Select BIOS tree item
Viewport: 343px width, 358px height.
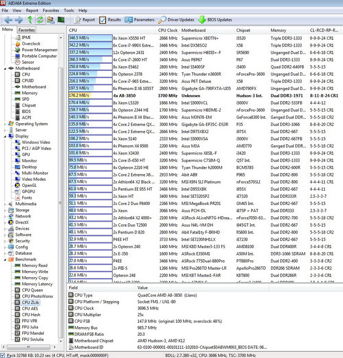[x=26, y=111]
